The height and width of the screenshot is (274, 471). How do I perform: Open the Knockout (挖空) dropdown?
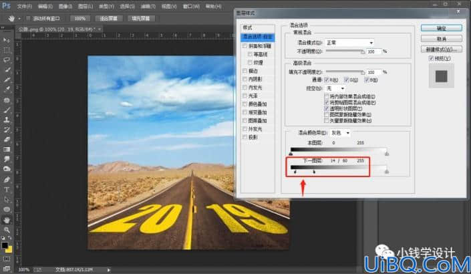(335, 88)
